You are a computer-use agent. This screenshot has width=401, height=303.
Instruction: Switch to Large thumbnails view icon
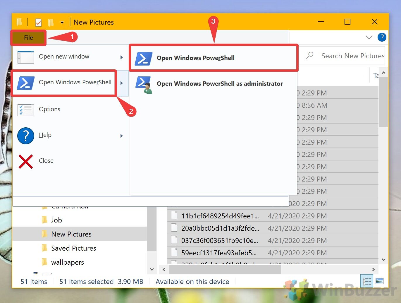pos(380,281)
